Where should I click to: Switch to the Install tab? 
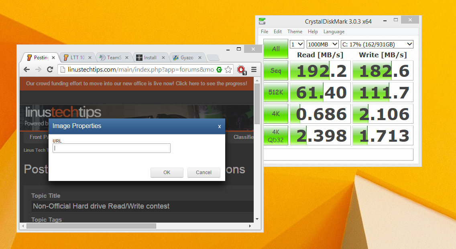[151, 58]
